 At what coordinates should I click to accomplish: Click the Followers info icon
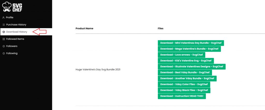4,46
